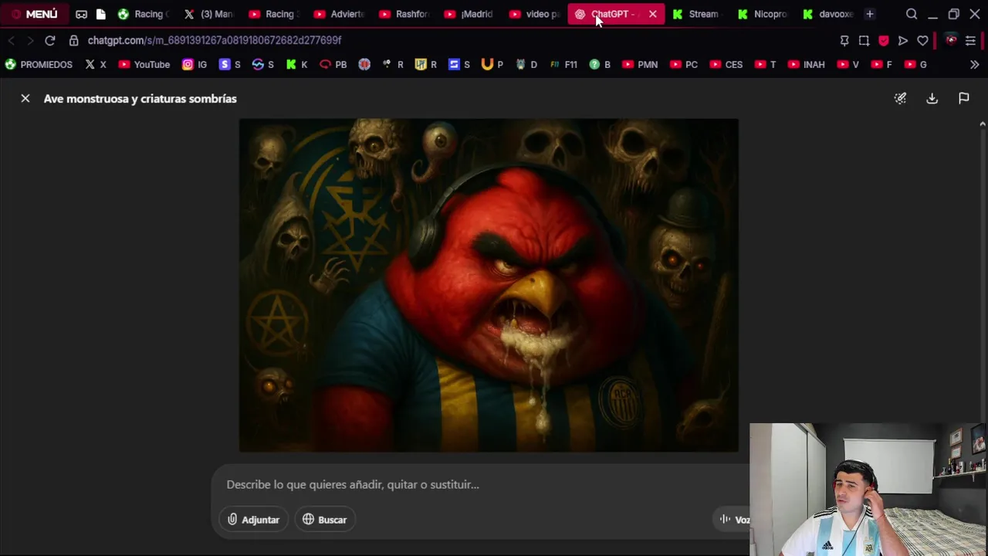Open the 'T' YouTube bookmark
988x556 pixels.
pos(766,65)
